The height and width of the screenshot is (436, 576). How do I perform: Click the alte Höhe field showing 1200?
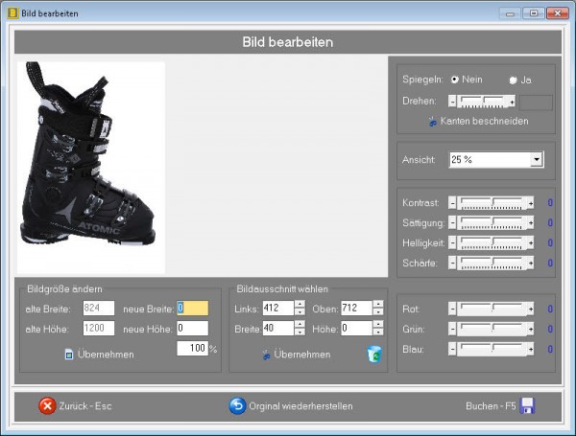[x=99, y=328]
